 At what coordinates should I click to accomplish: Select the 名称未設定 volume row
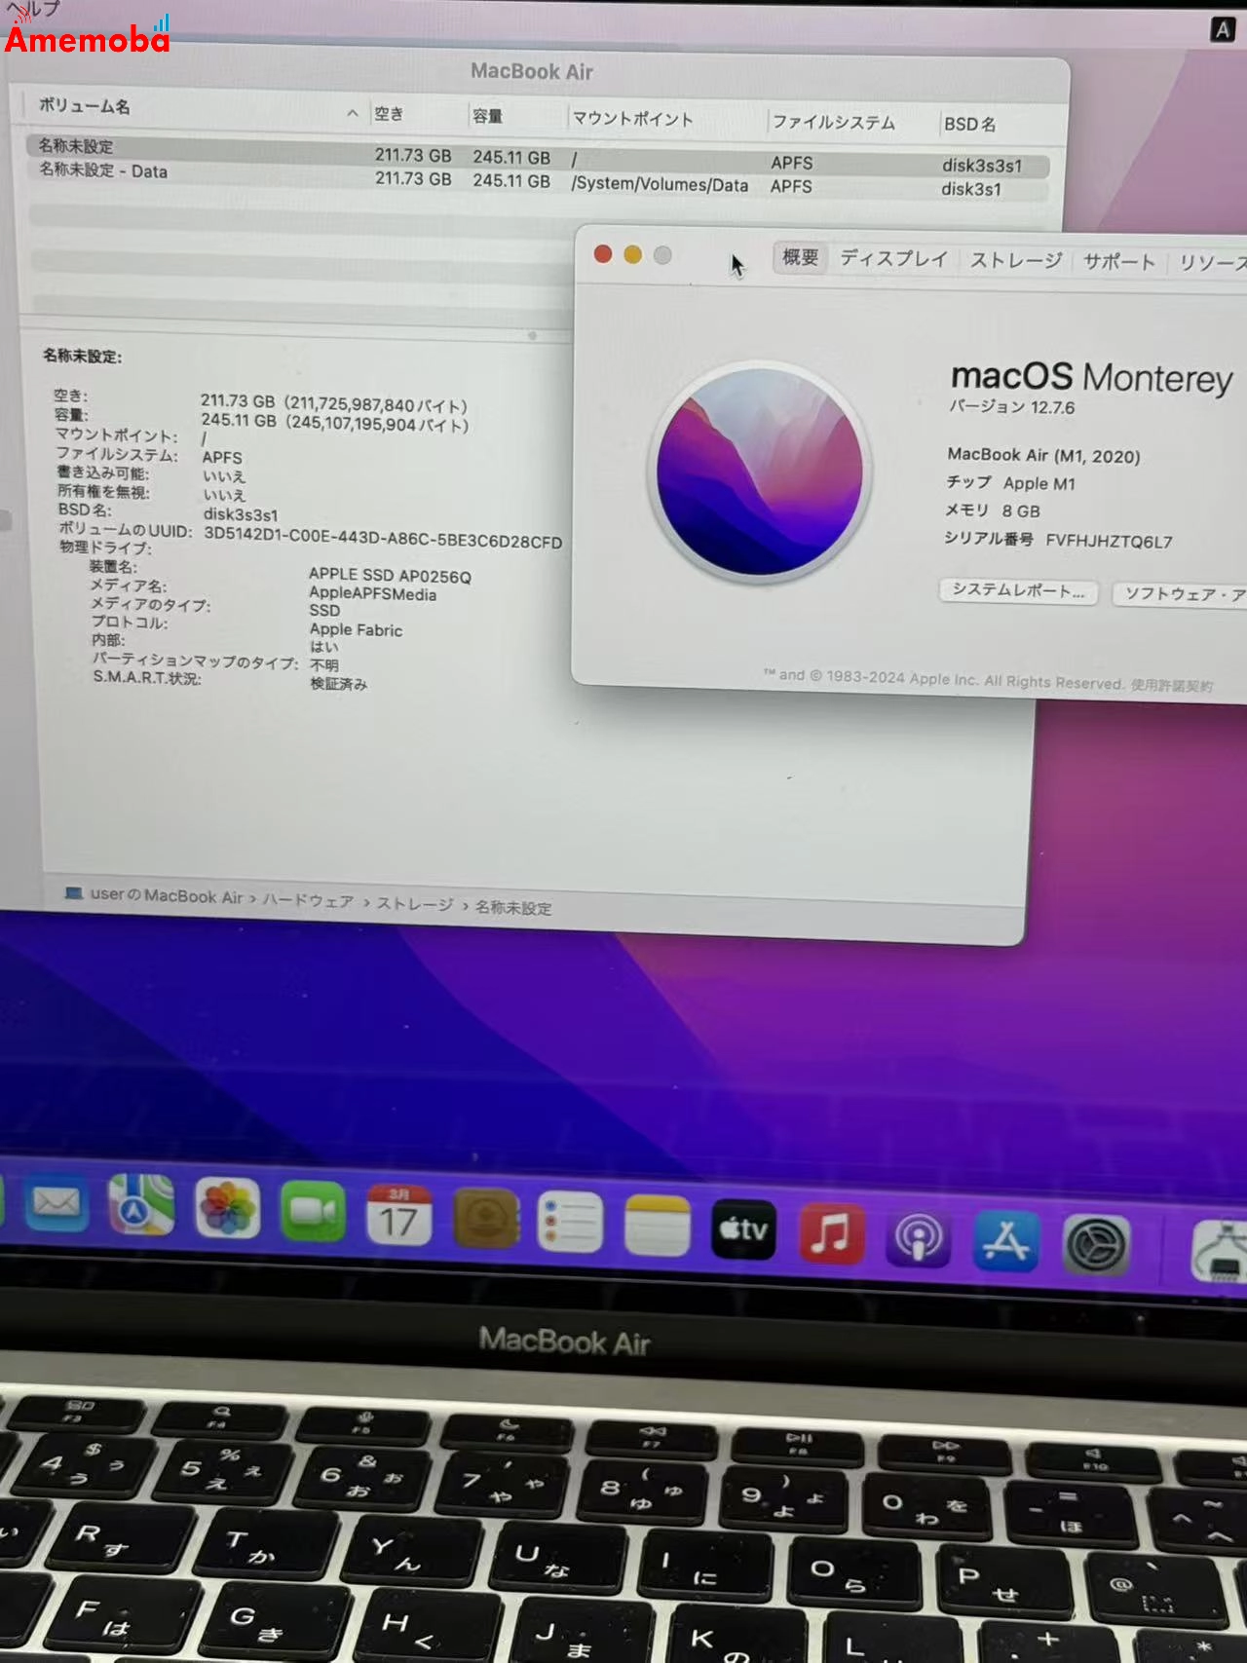(x=536, y=156)
